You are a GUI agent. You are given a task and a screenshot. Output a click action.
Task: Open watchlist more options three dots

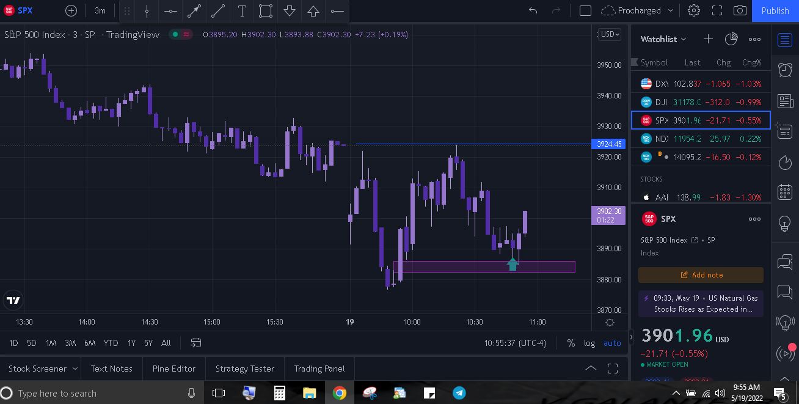click(755, 39)
